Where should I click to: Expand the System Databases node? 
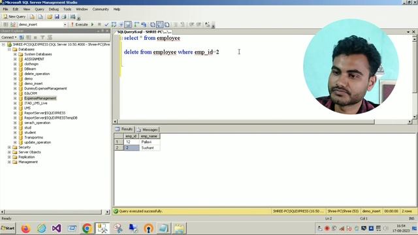click(x=15, y=54)
